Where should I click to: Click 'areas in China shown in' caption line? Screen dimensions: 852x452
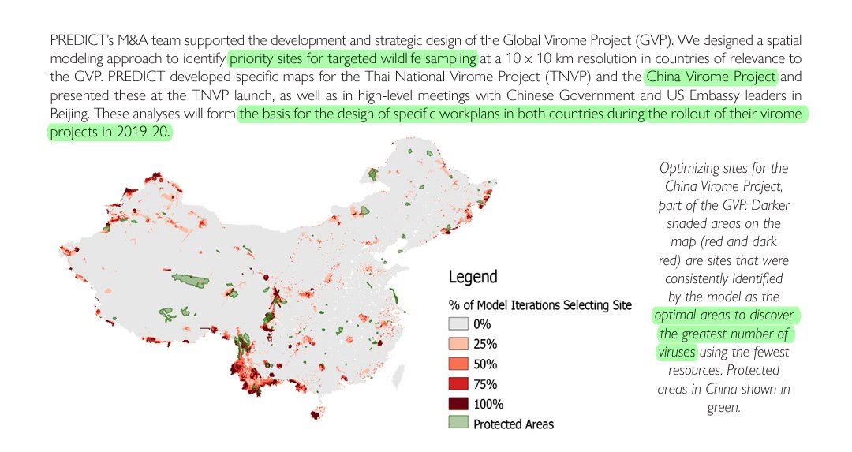click(x=723, y=389)
